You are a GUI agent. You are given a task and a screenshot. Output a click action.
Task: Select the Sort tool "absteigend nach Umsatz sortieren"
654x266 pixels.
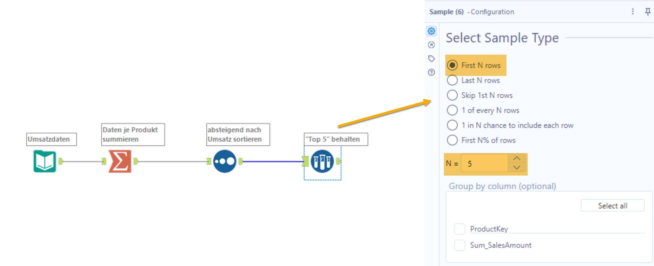(x=224, y=162)
